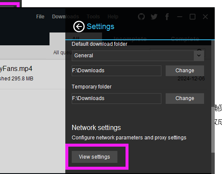Close the application window
The width and height of the screenshot is (222, 174).
(x=205, y=17)
